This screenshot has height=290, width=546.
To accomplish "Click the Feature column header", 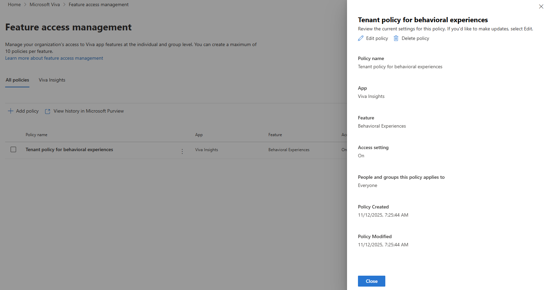I will click(275, 135).
